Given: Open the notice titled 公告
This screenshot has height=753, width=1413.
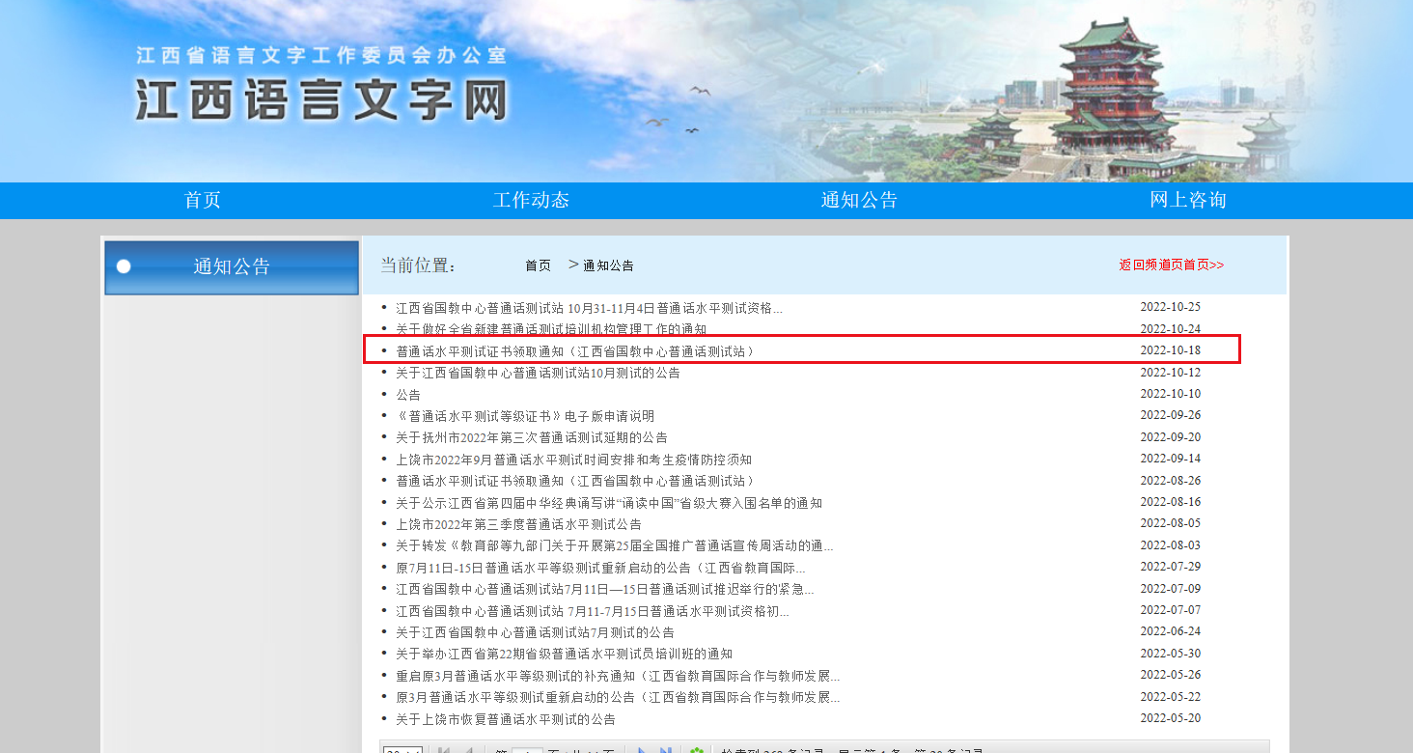Looking at the screenshot, I should pyautogui.click(x=408, y=395).
